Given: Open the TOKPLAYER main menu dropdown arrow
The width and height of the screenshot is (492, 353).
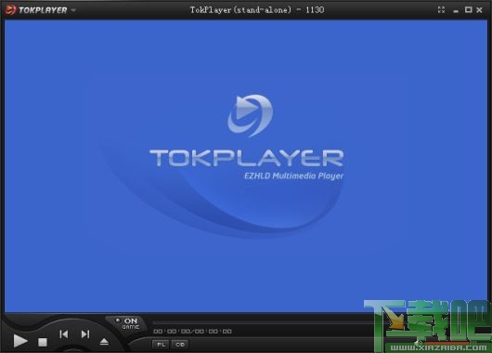Looking at the screenshot, I should (73, 10).
